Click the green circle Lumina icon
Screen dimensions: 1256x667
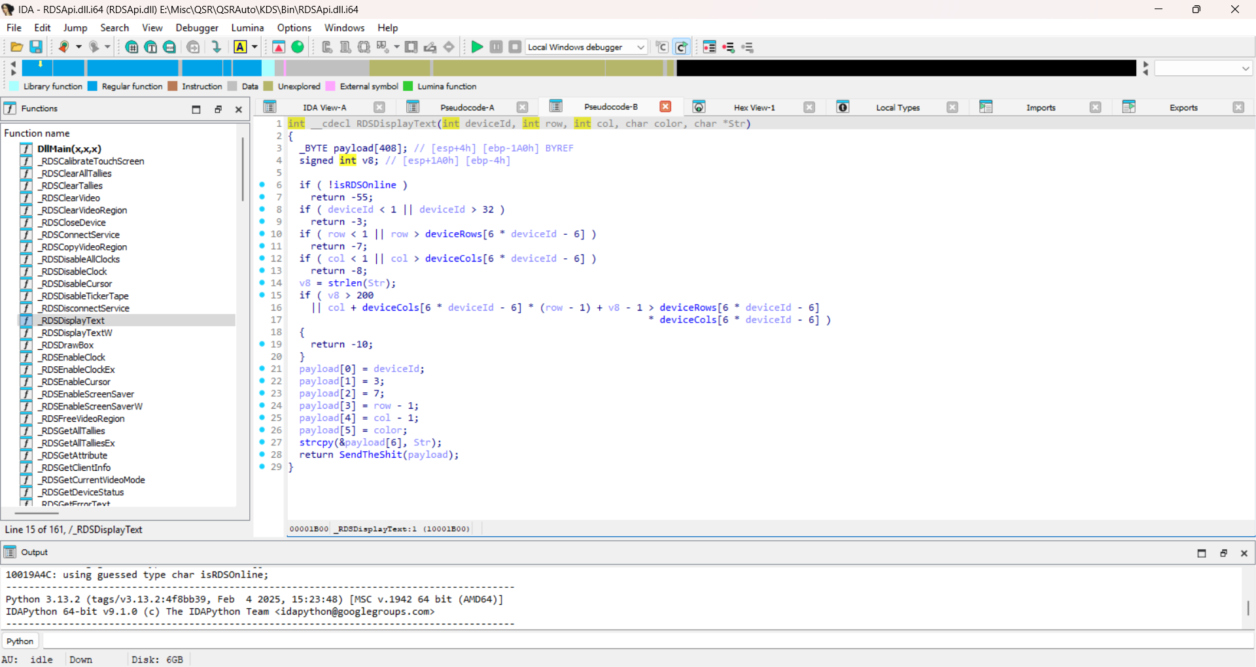[298, 47]
